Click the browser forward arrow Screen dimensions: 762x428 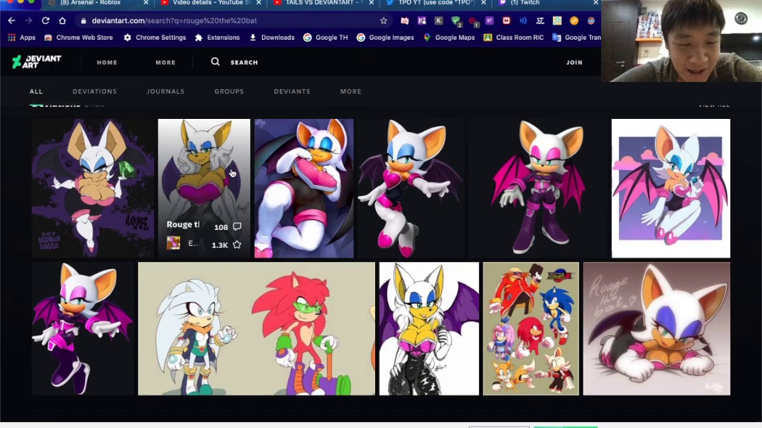point(28,20)
